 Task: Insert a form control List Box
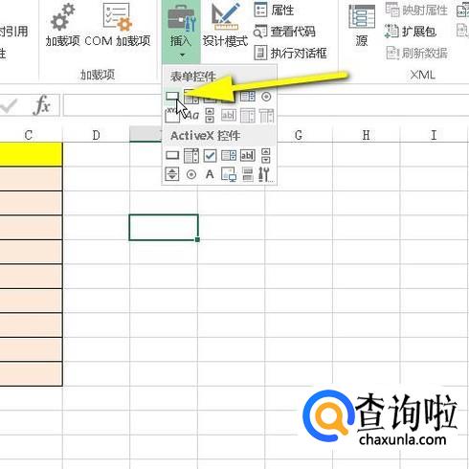tap(248, 96)
